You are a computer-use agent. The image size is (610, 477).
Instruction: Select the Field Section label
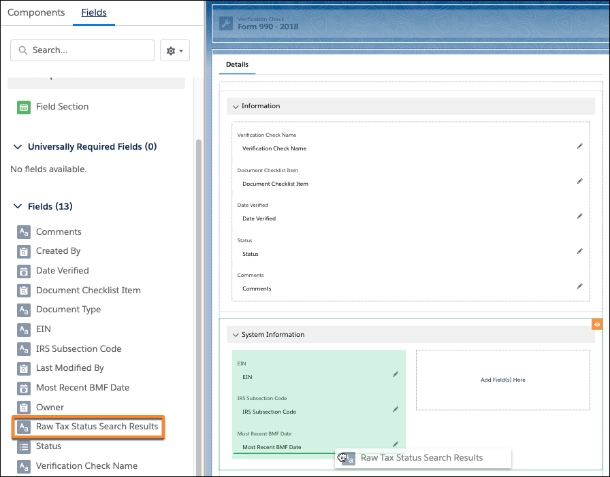pos(62,107)
